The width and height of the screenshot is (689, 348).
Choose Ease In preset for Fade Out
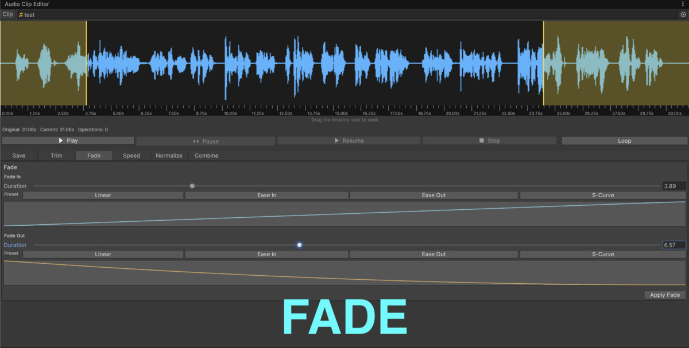click(267, 254)
